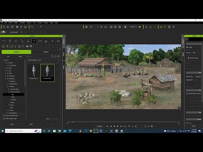Viewport: 203px width, 152px height.
Task: Click the Undo arrow icon
Action: click(x=32, y=27)
